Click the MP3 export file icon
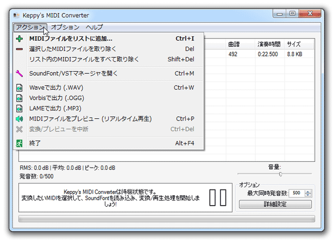The width and height of the screenshot is (334, 242). (20, 109)
